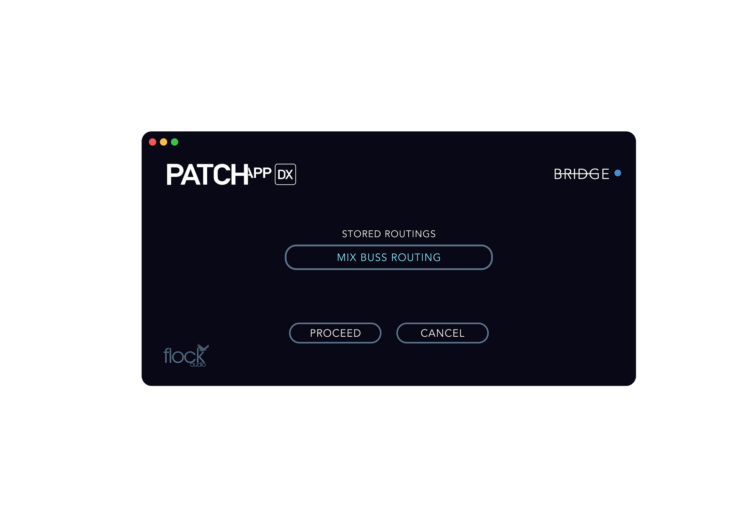Viewport: 754px width, 517px height.
Task: Click the flock wordmark at the bottom left
Action: coord(184,356)
